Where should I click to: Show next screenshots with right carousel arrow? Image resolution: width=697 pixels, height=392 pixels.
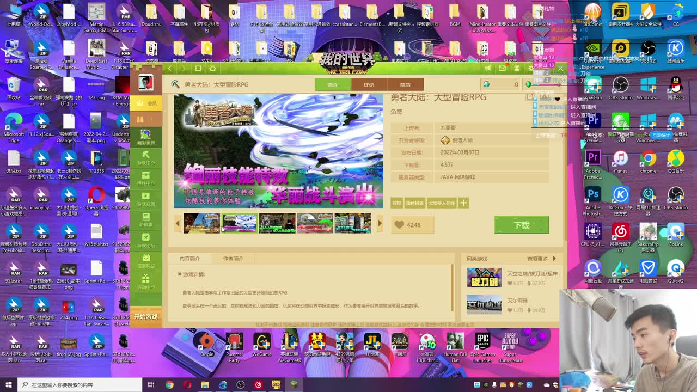(380, 223)
